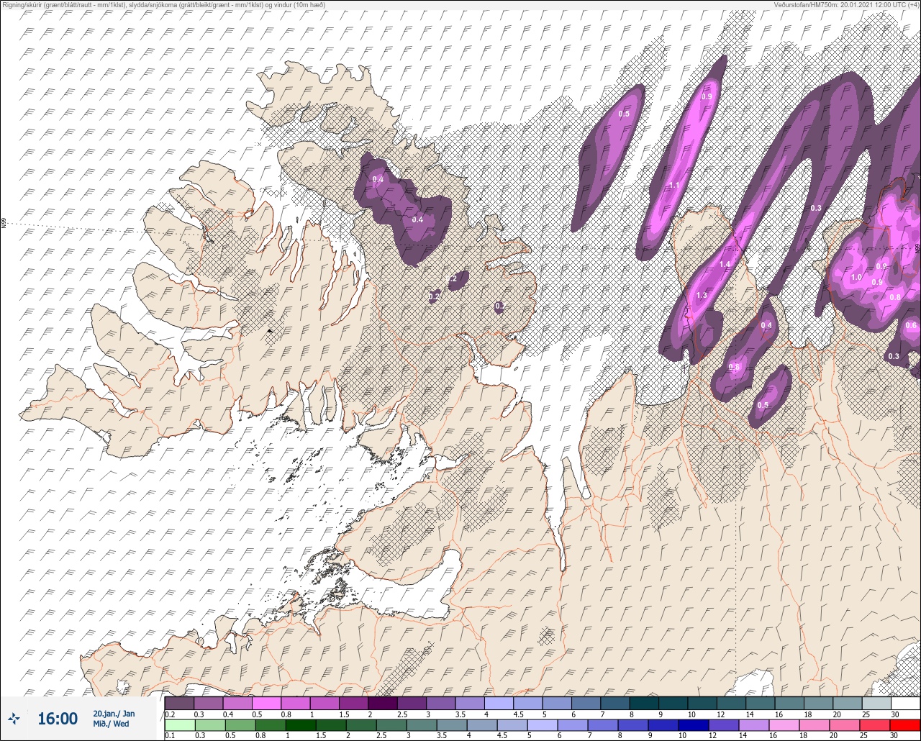921x741 pixels.
Task: Select the darkest purple 2 snow legend swatch
Action: (x=383, y=703)
